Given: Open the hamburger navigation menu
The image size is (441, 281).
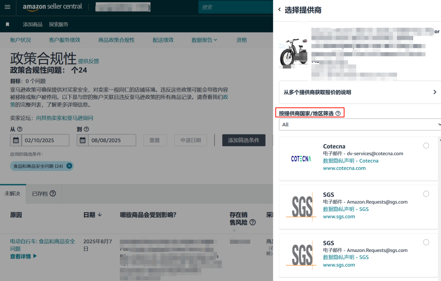Looking at the screenshot, I should pos(7,7).
